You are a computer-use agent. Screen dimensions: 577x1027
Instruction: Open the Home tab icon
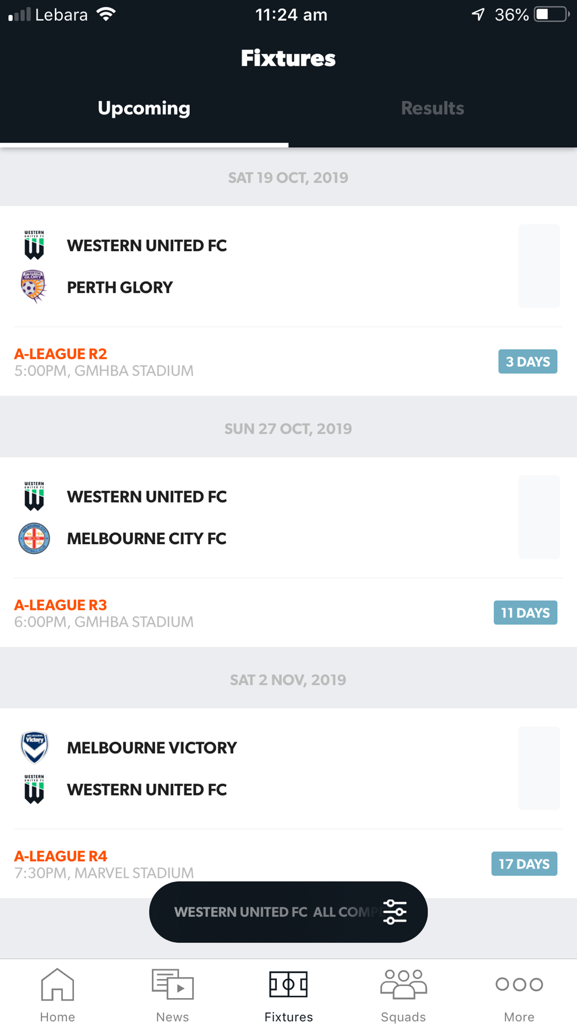pos(58,984)
